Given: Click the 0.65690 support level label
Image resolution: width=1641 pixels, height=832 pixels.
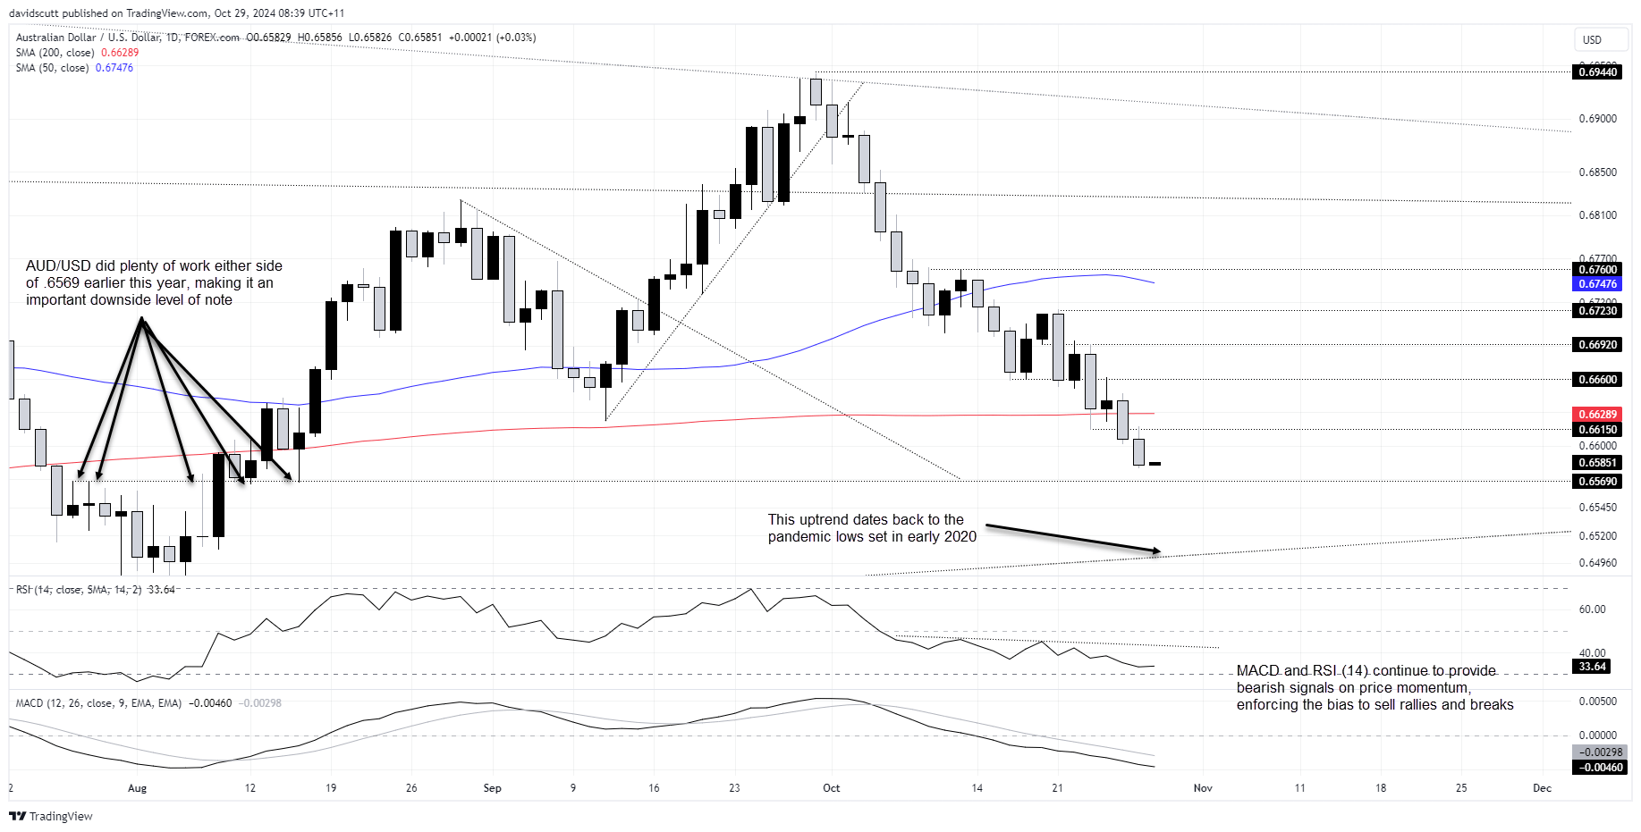Looking at the screenshot, I should [1597, 482].
